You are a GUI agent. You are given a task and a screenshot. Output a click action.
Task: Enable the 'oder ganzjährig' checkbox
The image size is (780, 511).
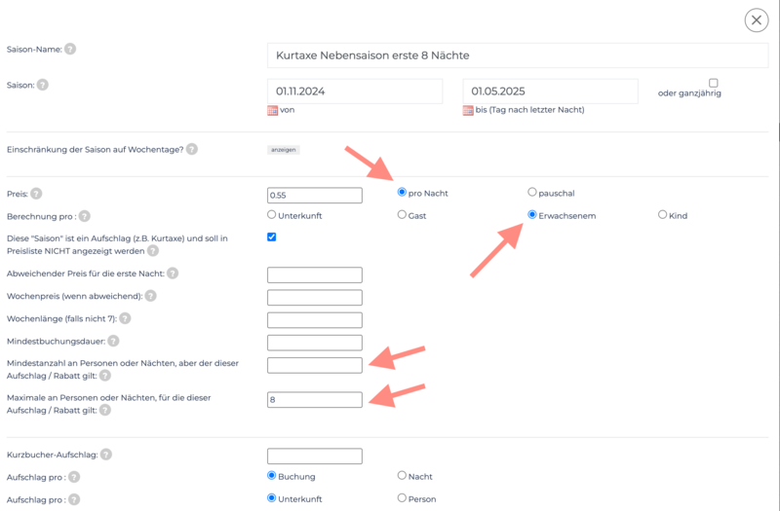(x=714, y=83)
